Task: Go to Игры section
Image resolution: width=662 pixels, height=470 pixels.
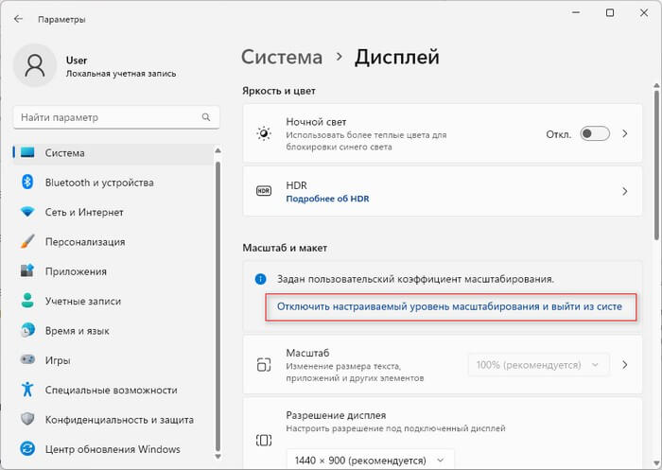Action: tap(113, 360)
